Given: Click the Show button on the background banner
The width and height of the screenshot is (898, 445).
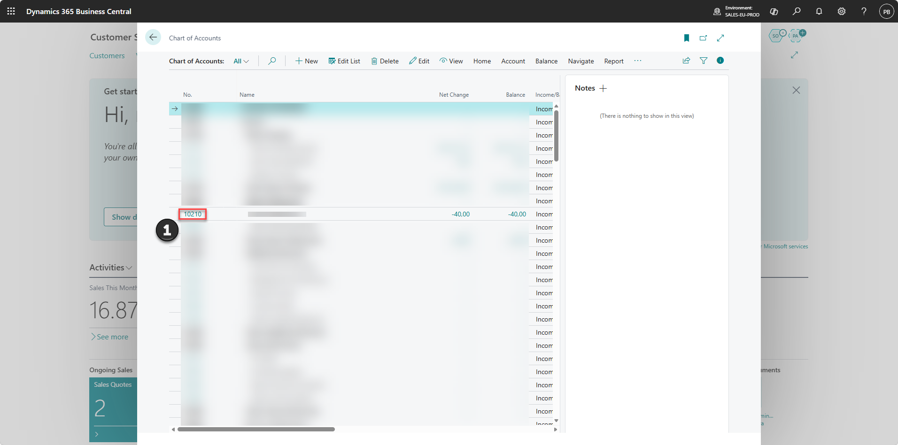Looking at the screenshot, I should [120, 217].
